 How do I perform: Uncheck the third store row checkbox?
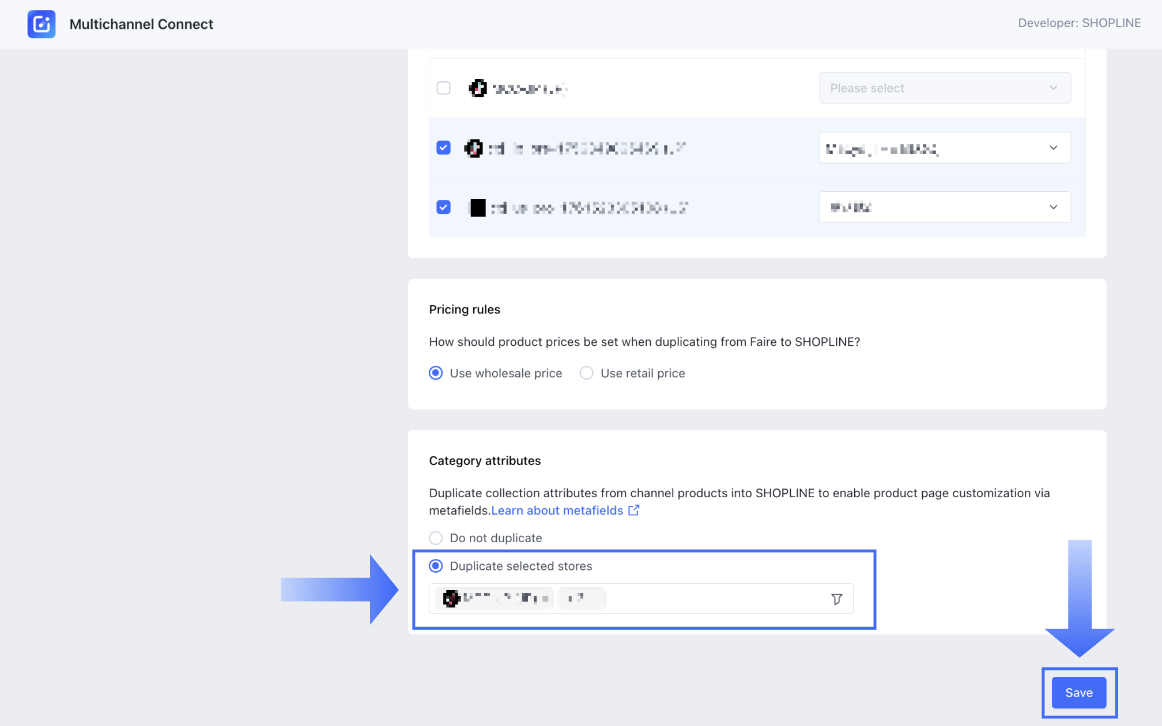tap(443, 207)
